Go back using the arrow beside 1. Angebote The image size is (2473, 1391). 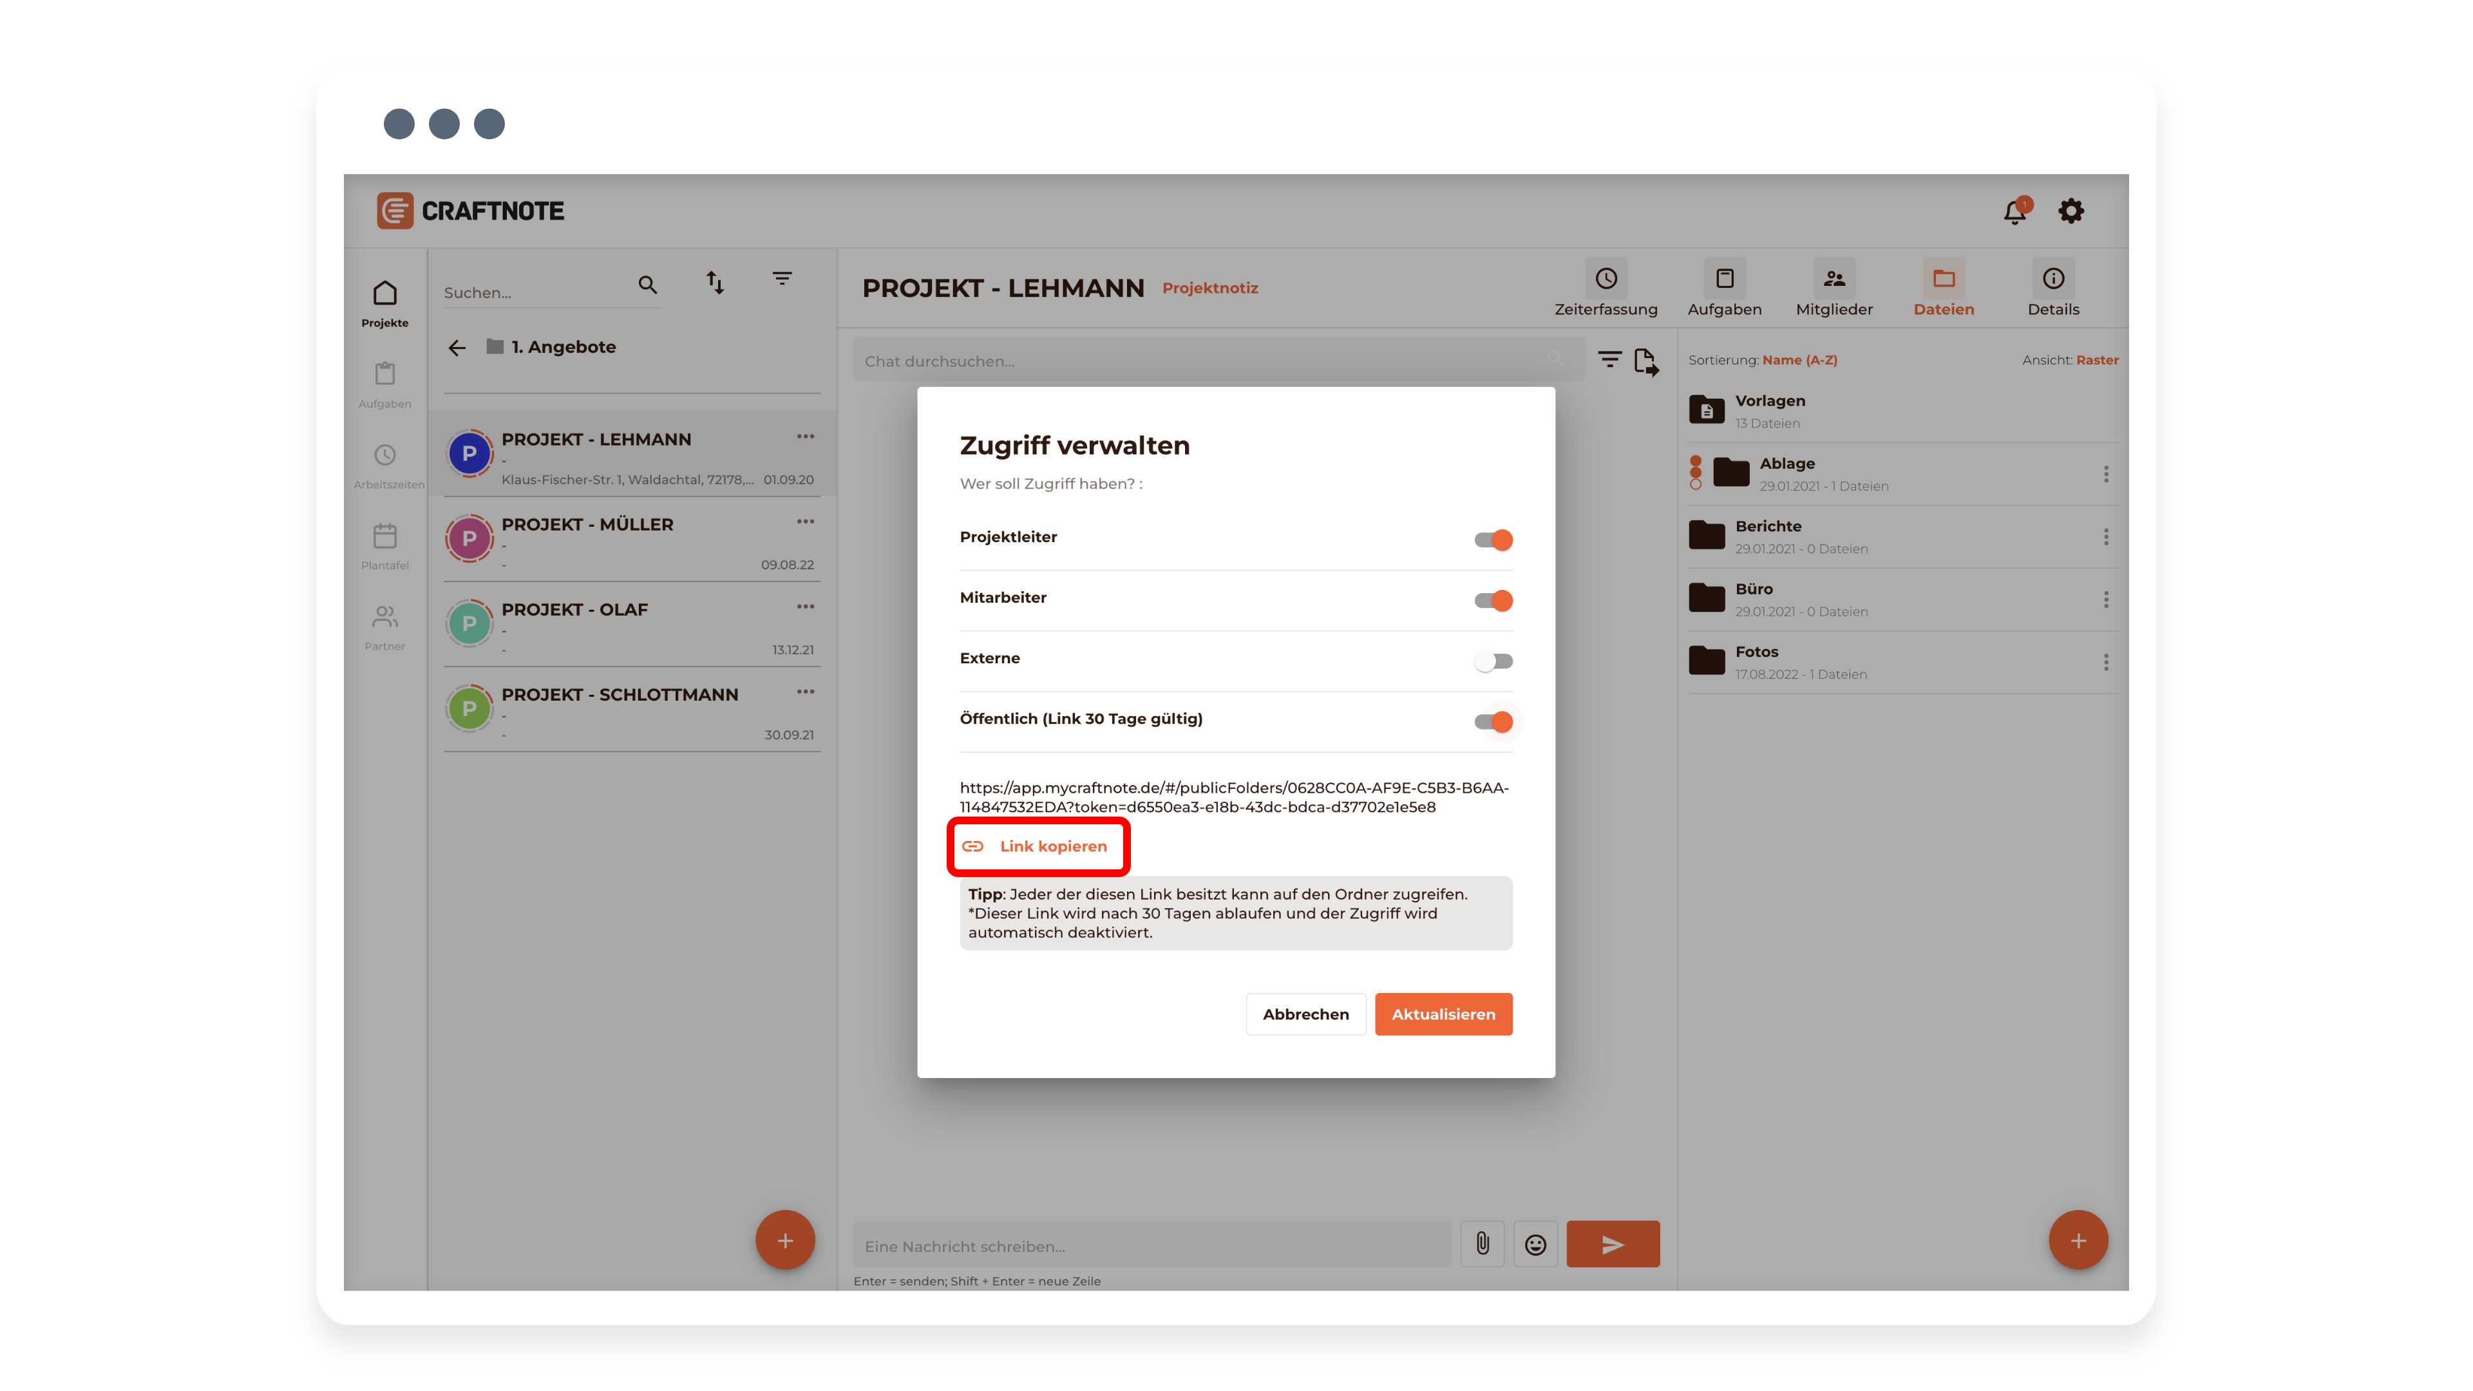457,348
